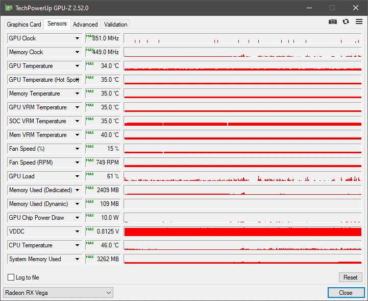Click the 2409 MB dedicated memory value

point(103,190)
